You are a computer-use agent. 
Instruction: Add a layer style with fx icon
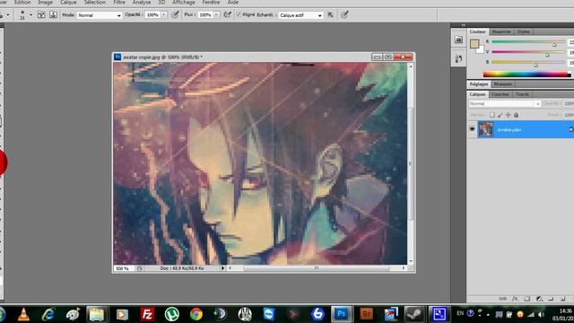(515, 299)
